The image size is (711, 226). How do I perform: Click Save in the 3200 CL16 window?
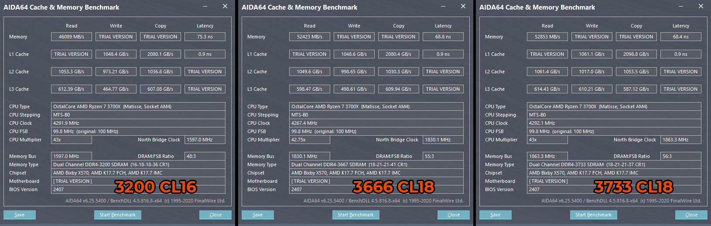tap(20, 215)
